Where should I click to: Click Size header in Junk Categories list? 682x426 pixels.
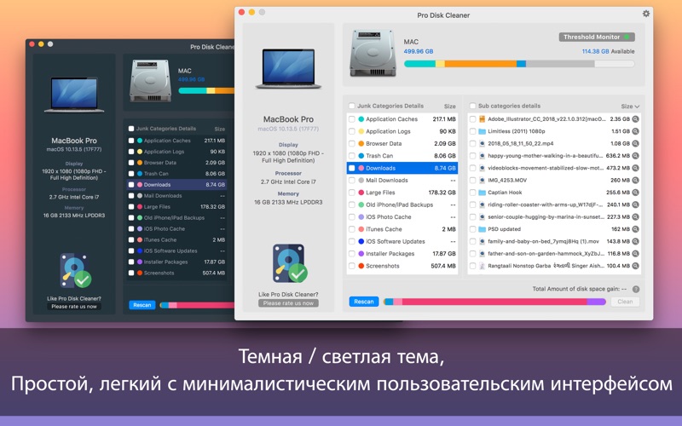point(450,106)
